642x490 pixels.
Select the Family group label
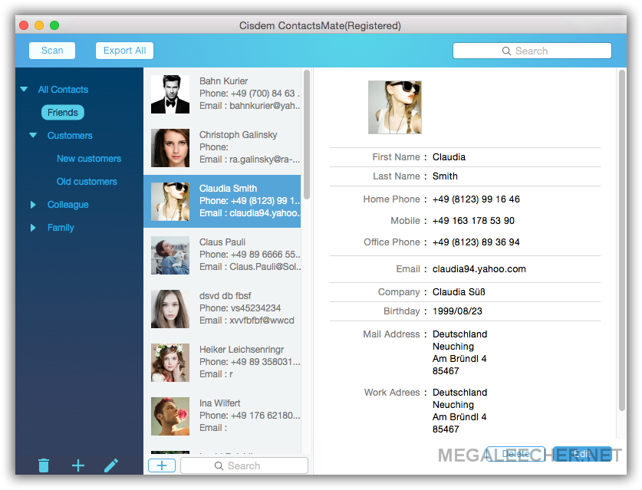61,228
